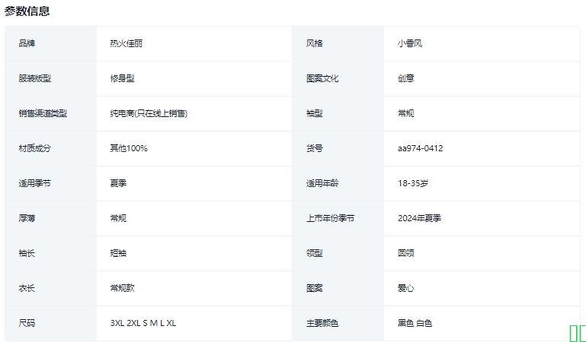The width and height of the screenshot is (586, 342).
Task: Select the main colors 黑色 白色
Action: [415, 323]
